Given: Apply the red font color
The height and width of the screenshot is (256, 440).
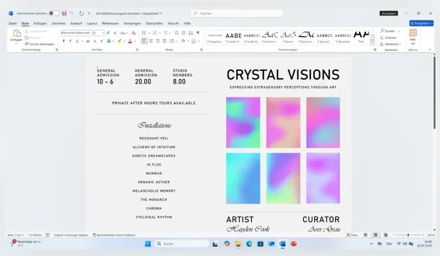Looking at the screenshot, I should 130,41.
